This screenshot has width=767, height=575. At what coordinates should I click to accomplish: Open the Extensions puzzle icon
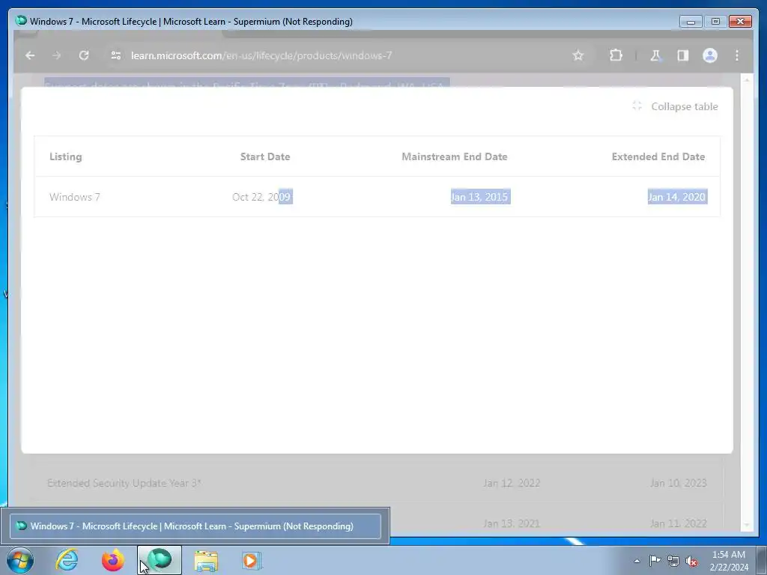[616, 55]
